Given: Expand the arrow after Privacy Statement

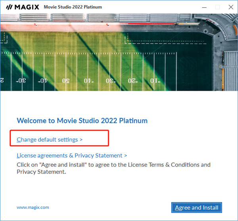Looking at the screenshot, I should (125, 156).
